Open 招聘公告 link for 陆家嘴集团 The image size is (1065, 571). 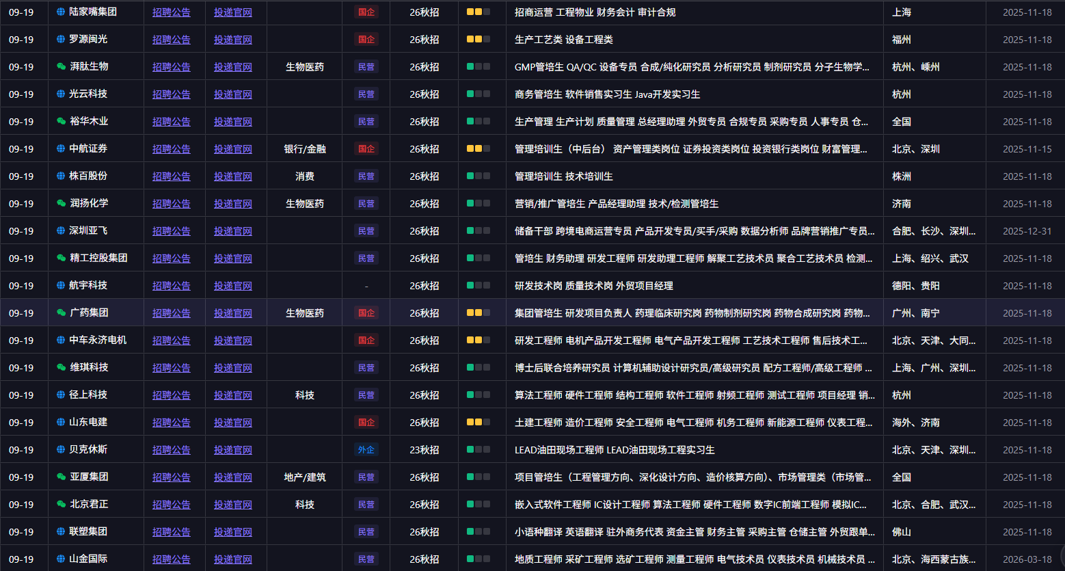[x=172, y=12]
